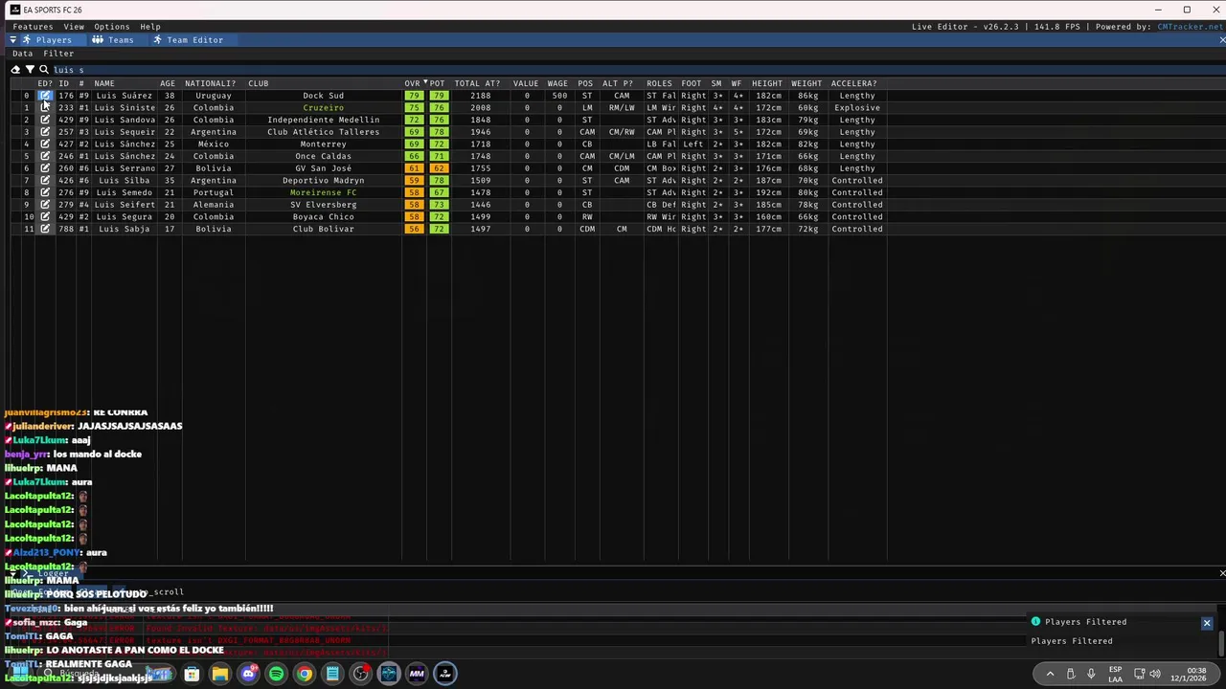Click the orange OVR 61 rating cell
Image resolution: width=1226 pixels, height=689 pixels.
click(x=414, y=168)
